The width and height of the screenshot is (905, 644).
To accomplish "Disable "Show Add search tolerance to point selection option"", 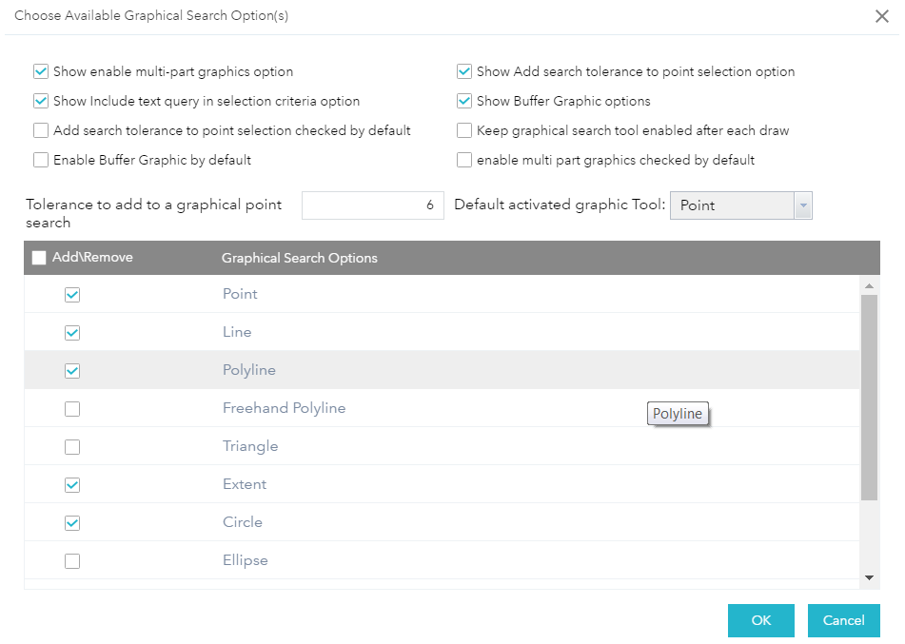I will 464,71.
